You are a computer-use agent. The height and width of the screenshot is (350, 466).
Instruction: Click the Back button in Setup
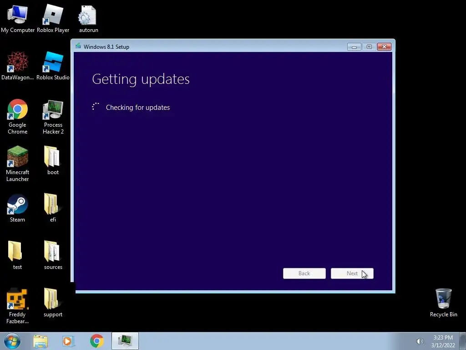(x=304, y=273)
